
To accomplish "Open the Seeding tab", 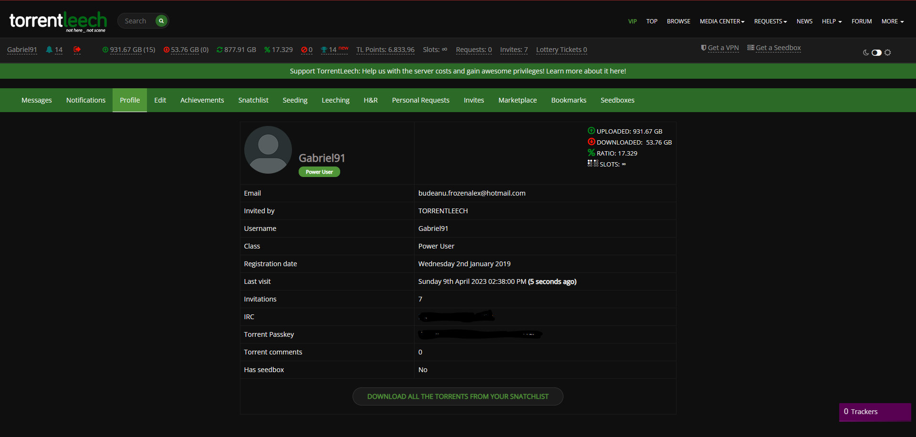I will [295, 100].
